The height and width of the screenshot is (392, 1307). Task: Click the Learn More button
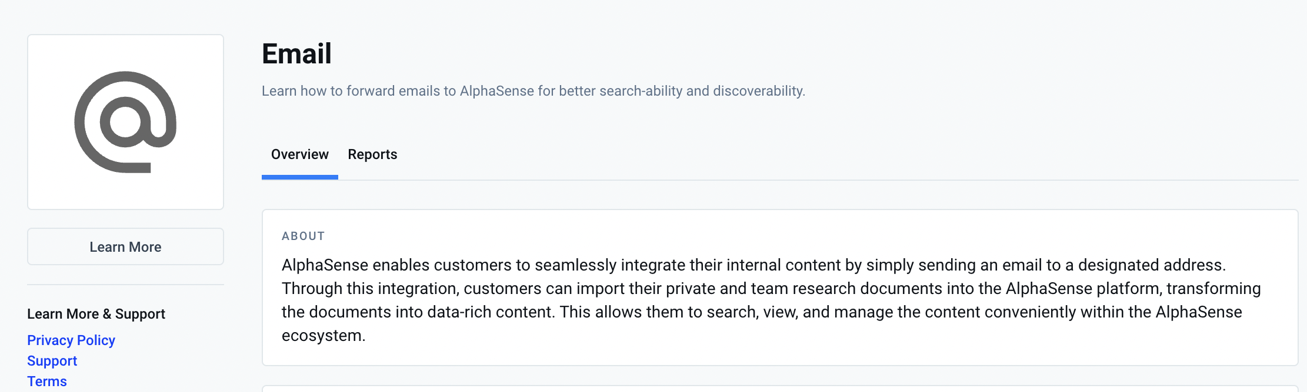pos(125,246)
